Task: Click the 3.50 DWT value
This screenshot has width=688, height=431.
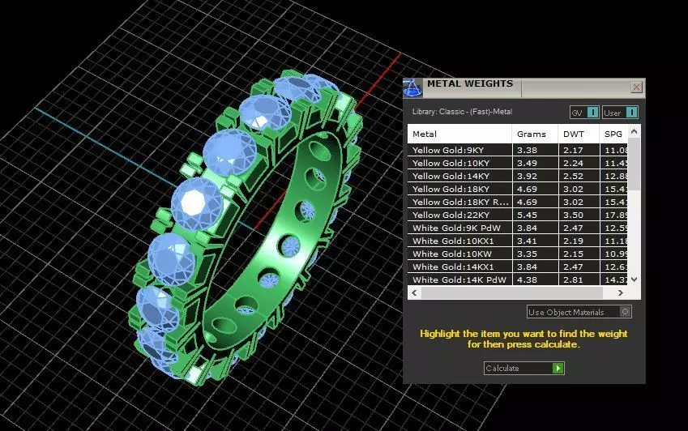Action: pos(573,215)
